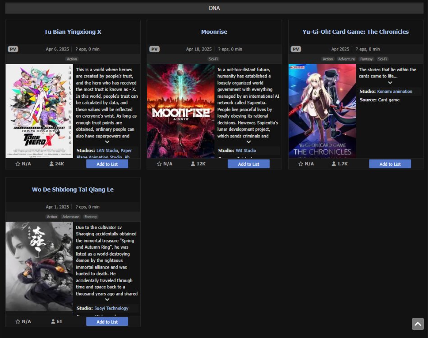The image size is (428, 338).
Task: Click the 'Apr 6, 2025' air date
Action: (57, 49)
